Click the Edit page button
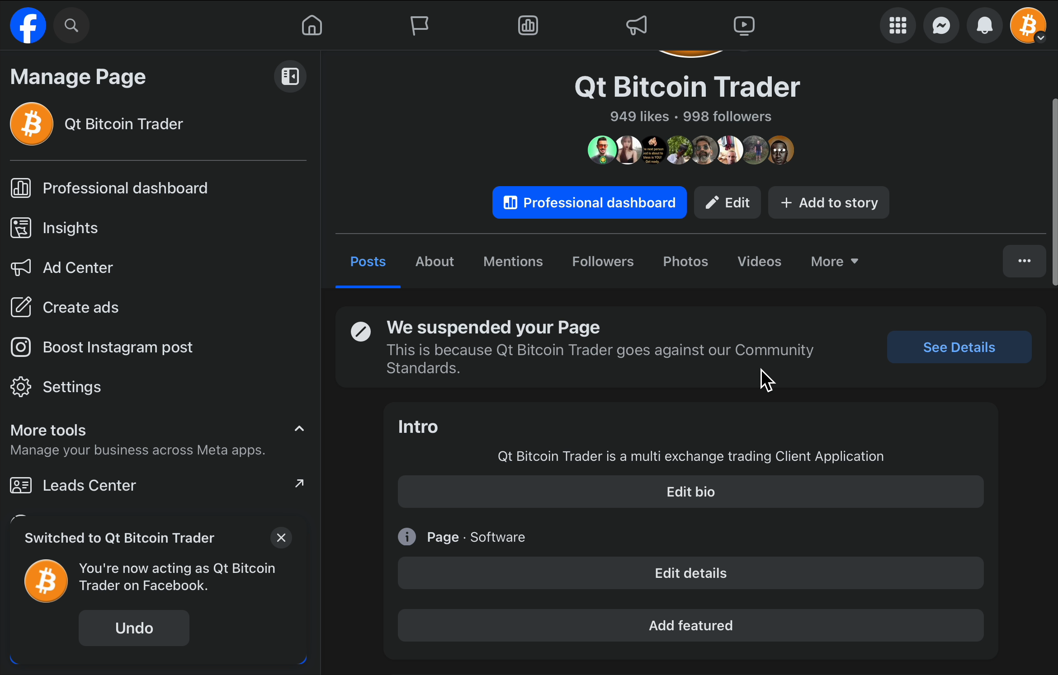 click(727, 202)
